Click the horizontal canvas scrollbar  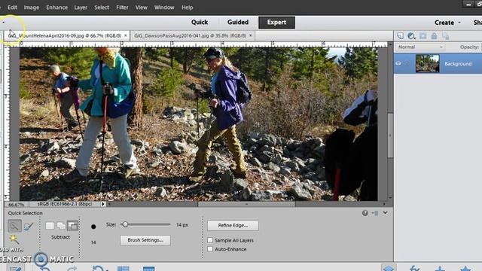click(x=246, y=204)
